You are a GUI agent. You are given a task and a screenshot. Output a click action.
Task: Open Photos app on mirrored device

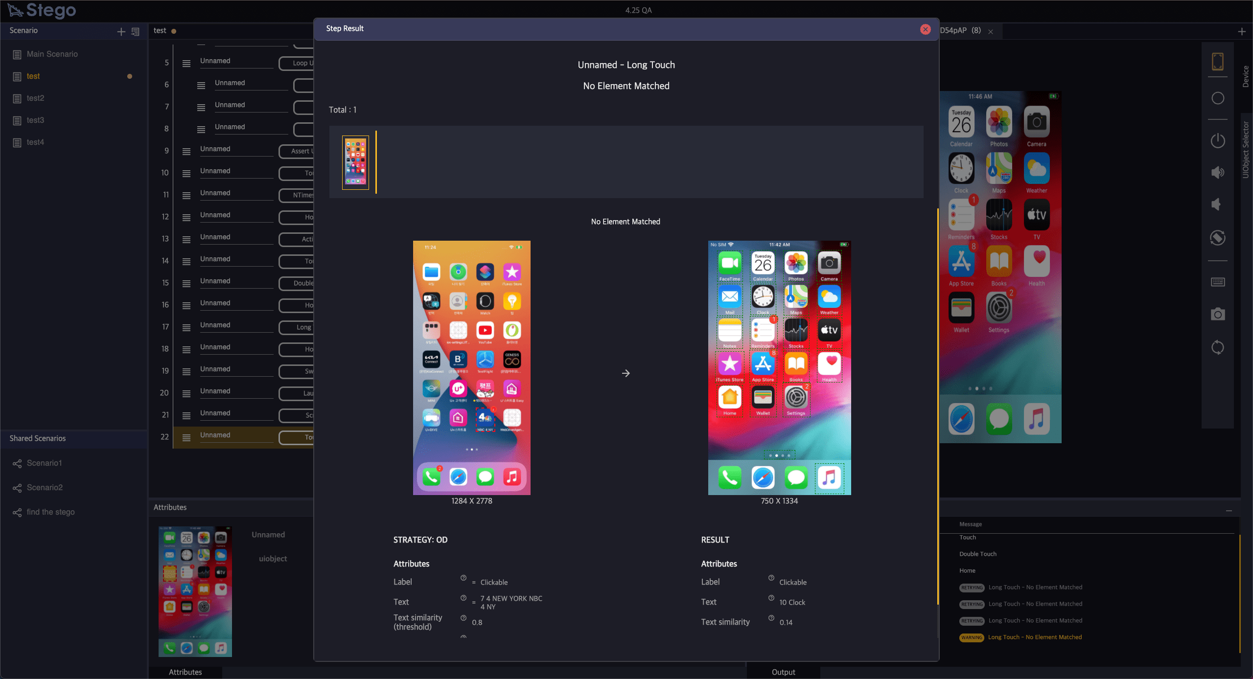999,122
